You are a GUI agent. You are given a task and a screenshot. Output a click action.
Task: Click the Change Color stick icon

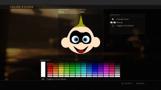[113, 19]
